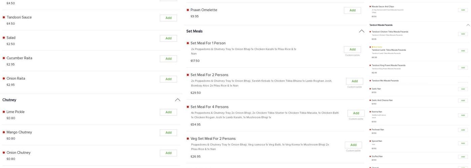The image size is (471, 168).
Task: Click the red dot icon beside Mango Chutney
Action: coord(4,132)
